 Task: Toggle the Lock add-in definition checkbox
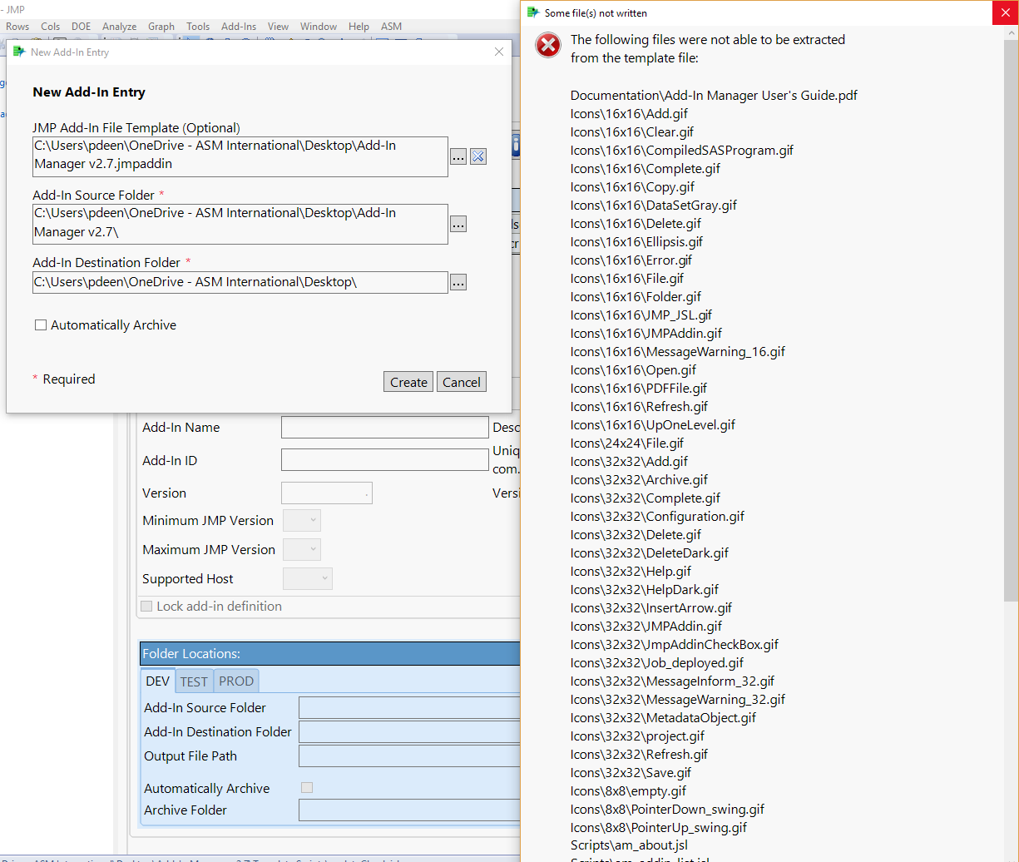(x=147, y=607)
